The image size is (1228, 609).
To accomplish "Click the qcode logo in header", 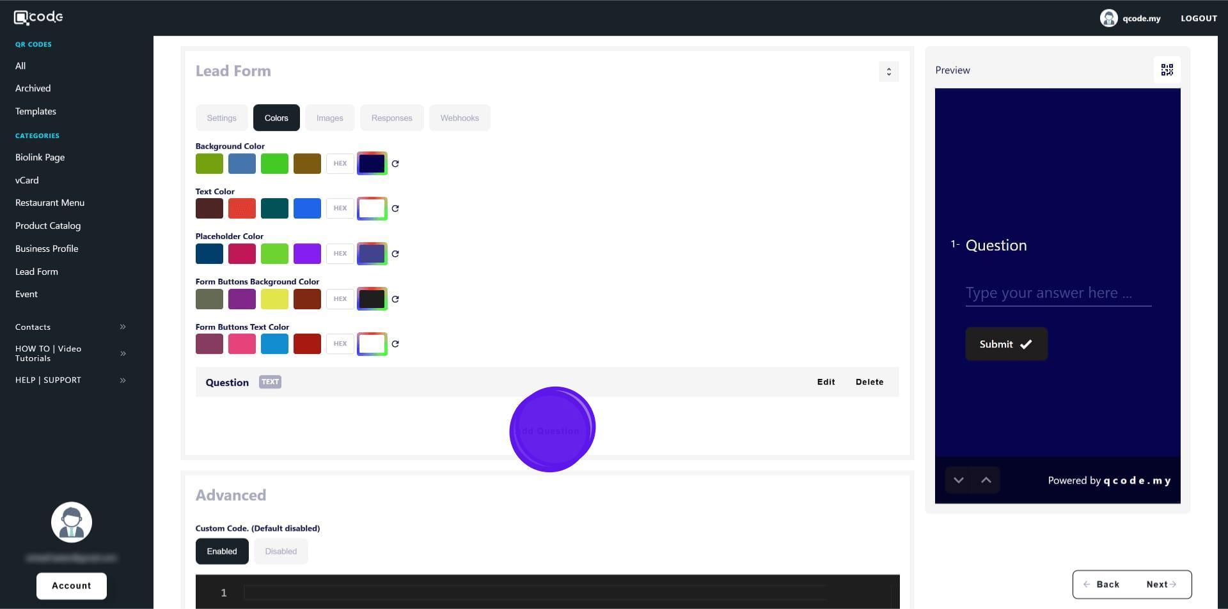I will [x=38, y=17].
